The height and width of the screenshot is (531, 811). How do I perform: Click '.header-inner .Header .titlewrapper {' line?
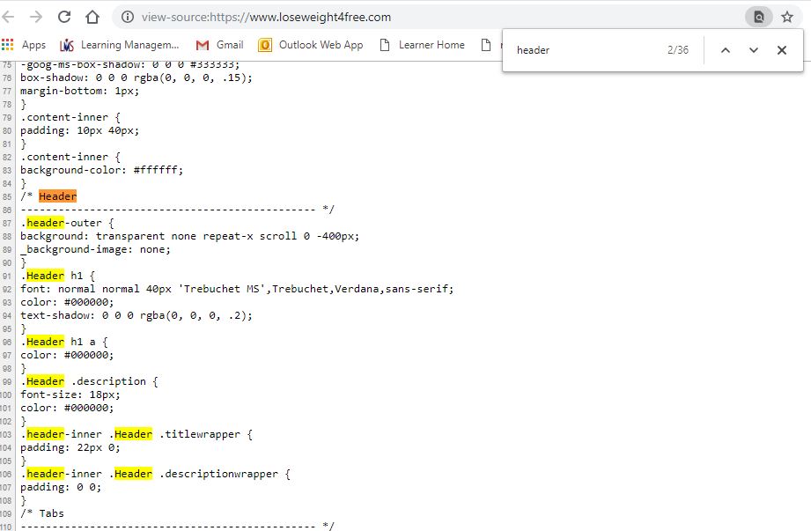pyautogui.click(x=136, y=434)
